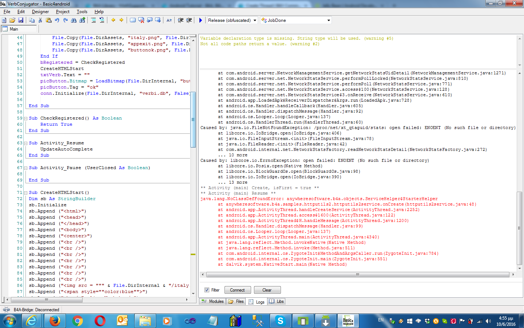This screenshot has height=328, width=524.
Task: Open the Project menu
Action: (x=63, y=12)
